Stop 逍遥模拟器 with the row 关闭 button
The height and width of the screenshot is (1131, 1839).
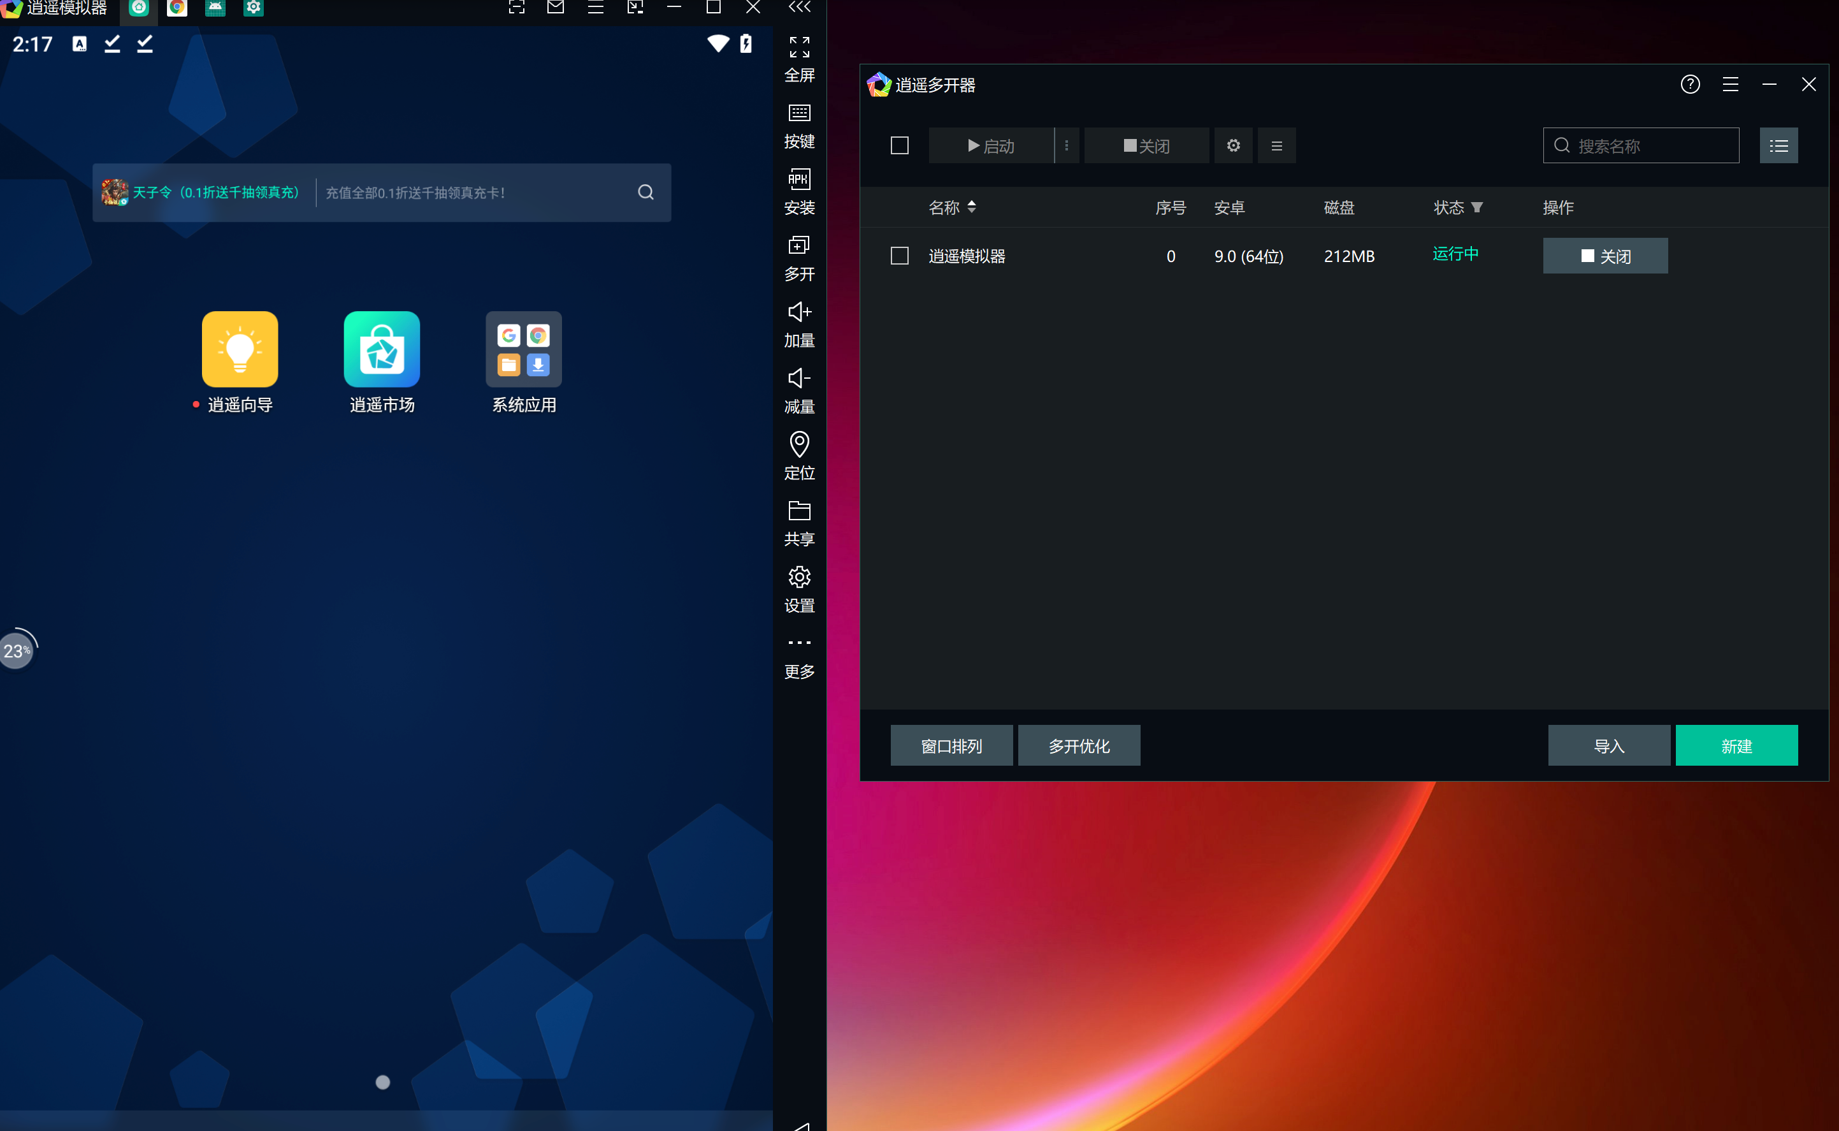(x=1605, y=256)
